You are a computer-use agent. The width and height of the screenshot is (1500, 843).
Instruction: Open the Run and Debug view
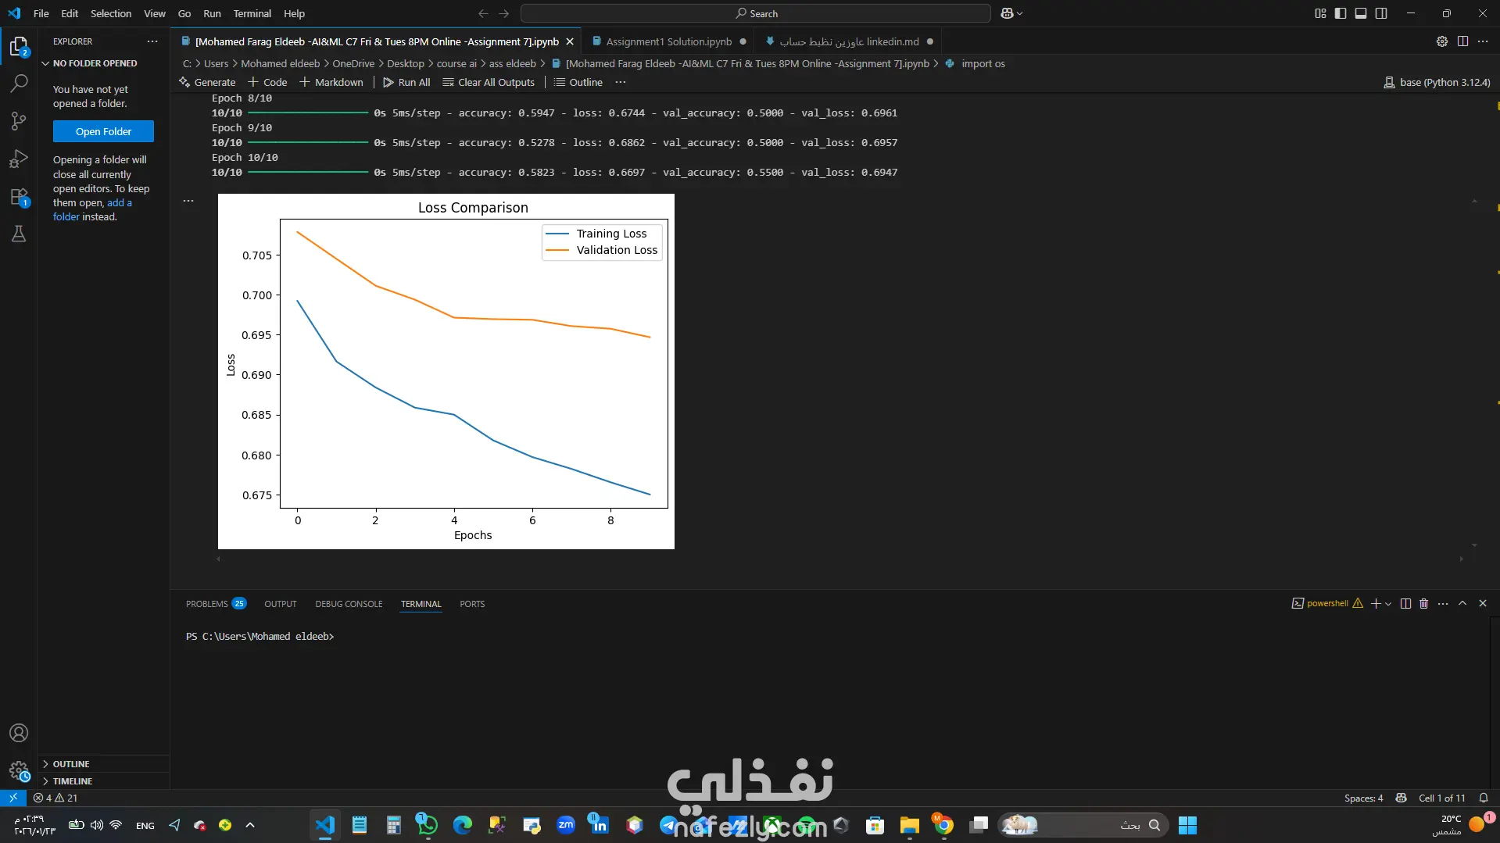point(19,159)
